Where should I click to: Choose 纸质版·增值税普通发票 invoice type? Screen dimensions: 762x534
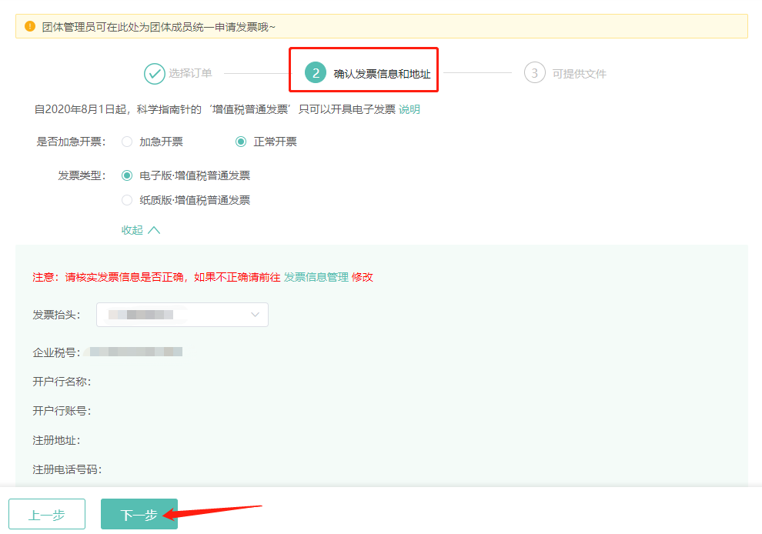pyautogui.click(x=125, y=200)
